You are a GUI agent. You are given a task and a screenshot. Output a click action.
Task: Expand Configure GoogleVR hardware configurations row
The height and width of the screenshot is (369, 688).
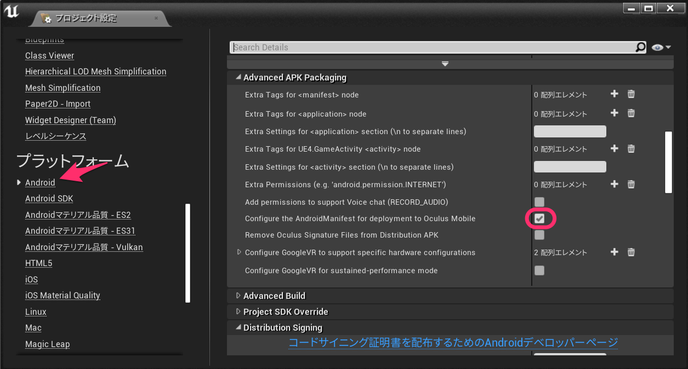pos(239,252)
